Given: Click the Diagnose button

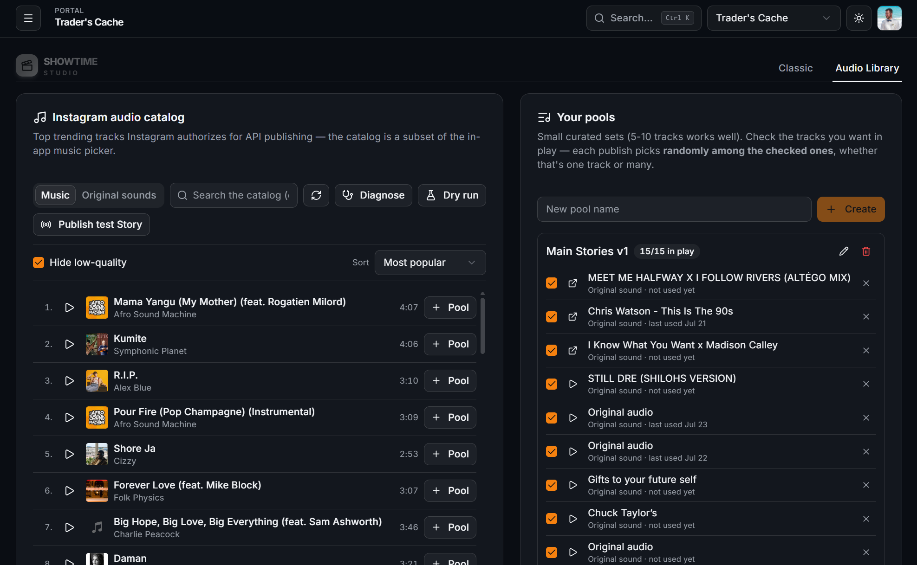Looking at the screenshot, I should (373, 195).
